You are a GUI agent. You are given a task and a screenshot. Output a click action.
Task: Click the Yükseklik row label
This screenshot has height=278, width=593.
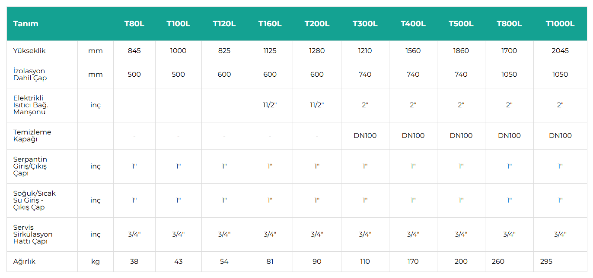[x=29, y=51]
